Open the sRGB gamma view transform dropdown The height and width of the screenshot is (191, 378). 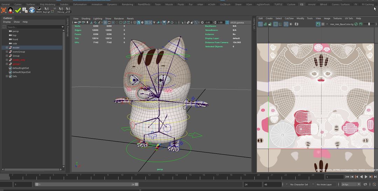[x=240, y=22]
